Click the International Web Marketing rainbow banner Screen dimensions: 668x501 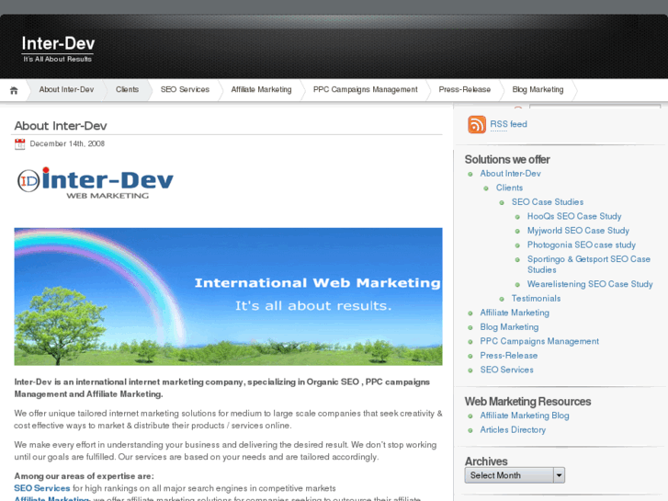(228, 296)
